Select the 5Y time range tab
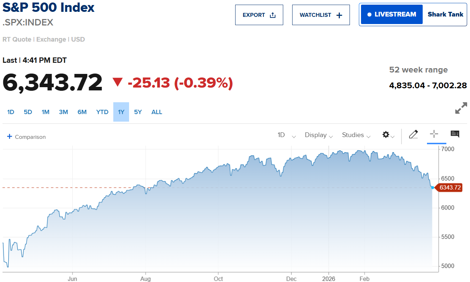The height and width of the screenshot is (282, 470). 138,112
